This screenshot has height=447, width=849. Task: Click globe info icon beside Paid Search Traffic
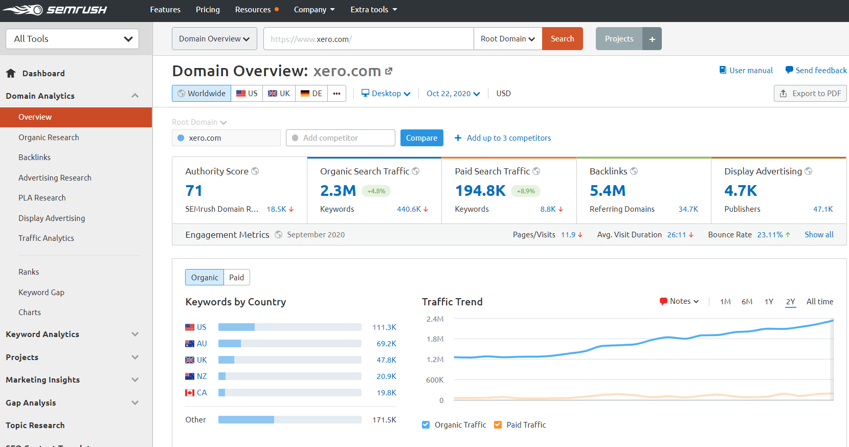pyautogui.click(x=537, y=171)
